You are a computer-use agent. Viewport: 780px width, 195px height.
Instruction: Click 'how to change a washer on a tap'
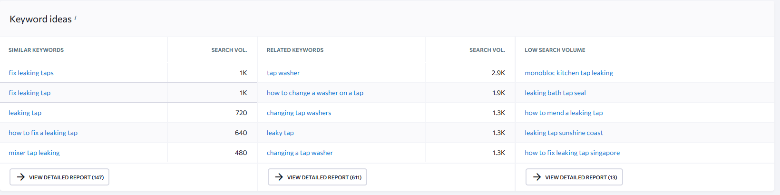[x=315, y=93]
